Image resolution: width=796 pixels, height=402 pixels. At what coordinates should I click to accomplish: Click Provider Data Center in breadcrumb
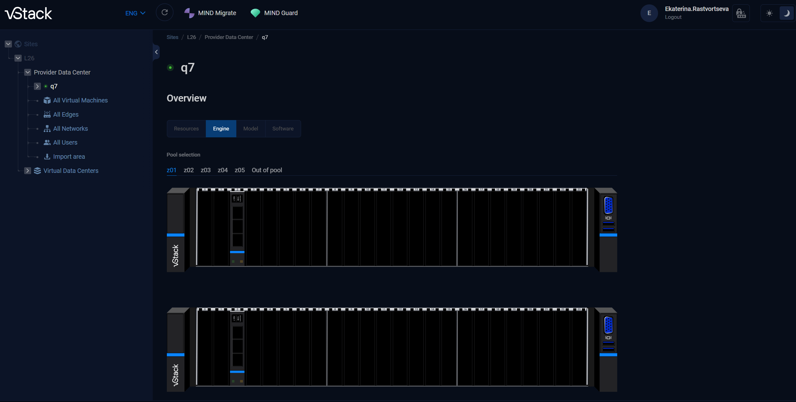tap(228, 37)
